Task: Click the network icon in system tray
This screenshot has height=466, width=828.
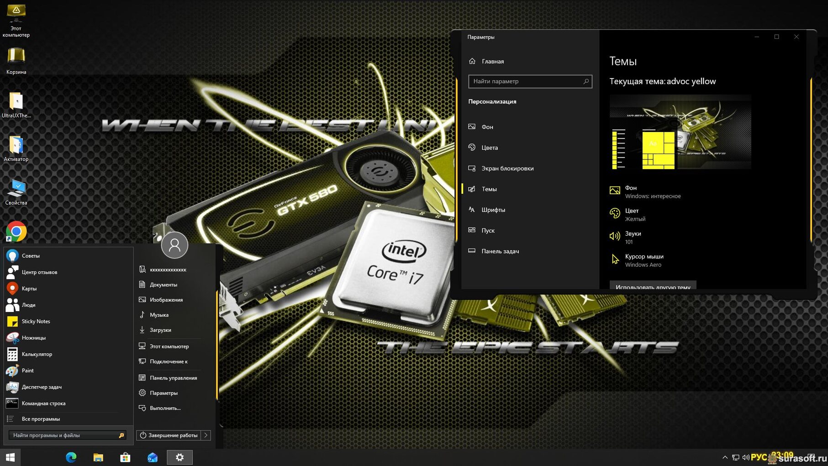Action: tap(735, 457)
